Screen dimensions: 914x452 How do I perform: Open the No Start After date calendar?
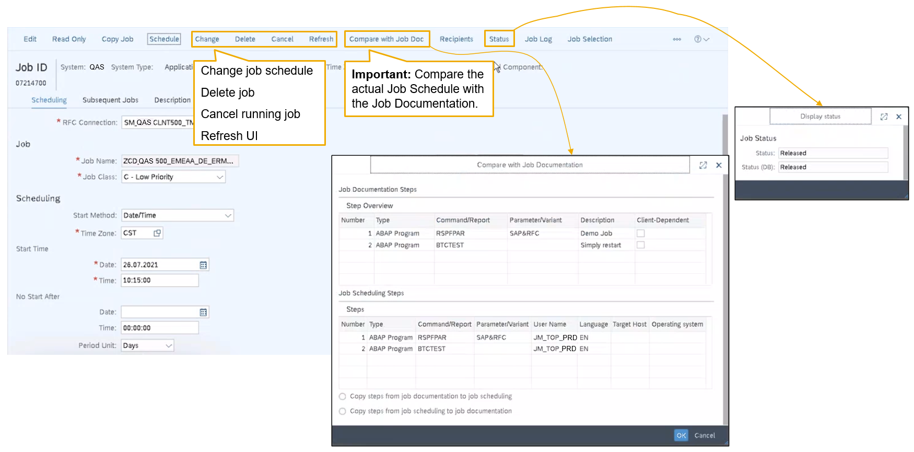click(203, 312)
